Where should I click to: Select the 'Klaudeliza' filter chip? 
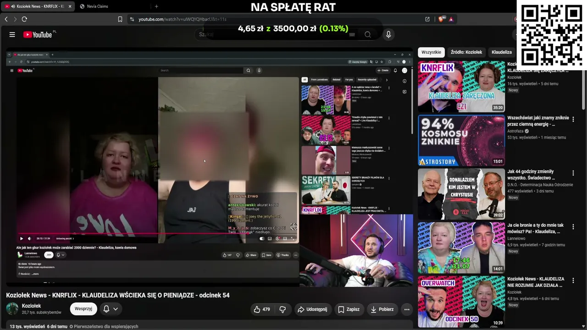point(502,52)
